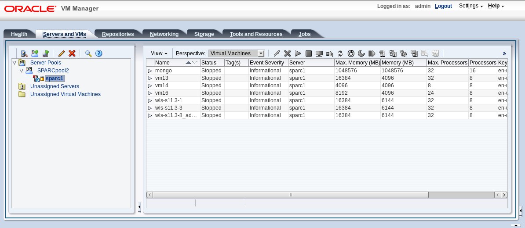The height and width of the screenshot is (228, 525).
Task: Launch the VM console with the monitor icon
Action: click(319, 53)
